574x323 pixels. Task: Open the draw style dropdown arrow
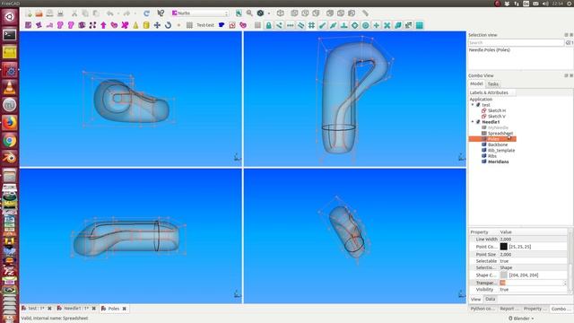tap(269, 13)
